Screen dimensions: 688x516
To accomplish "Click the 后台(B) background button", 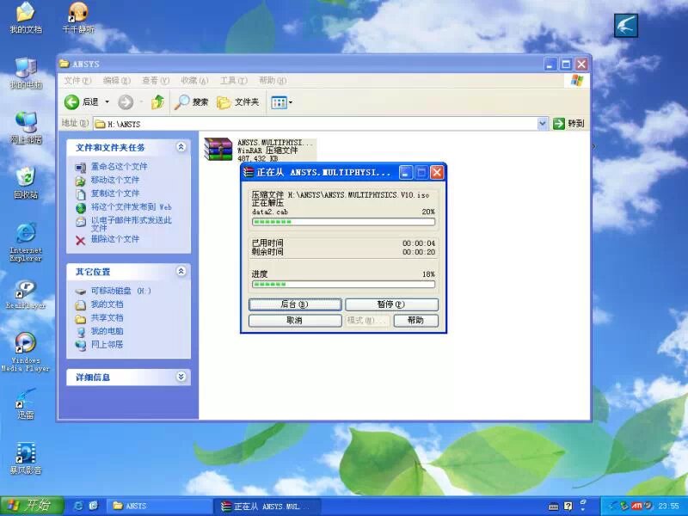I will pos(295,304).
